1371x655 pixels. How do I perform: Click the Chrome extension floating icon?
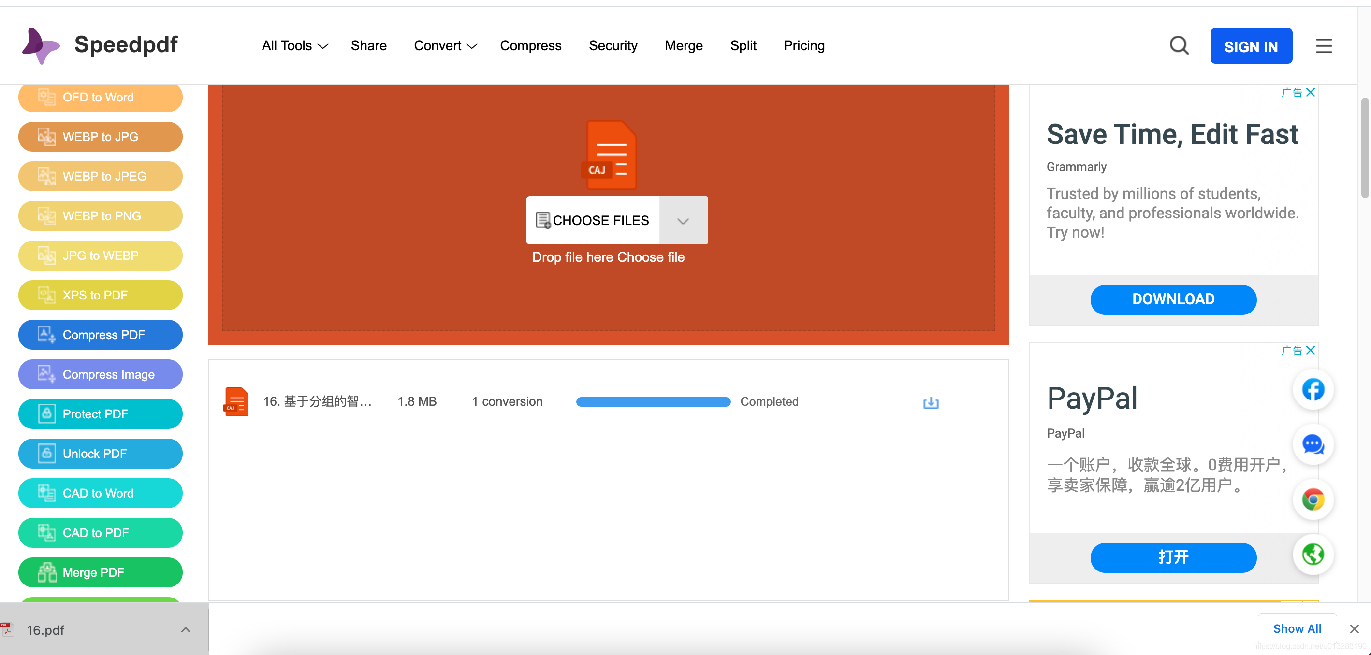click(1313, 500)
